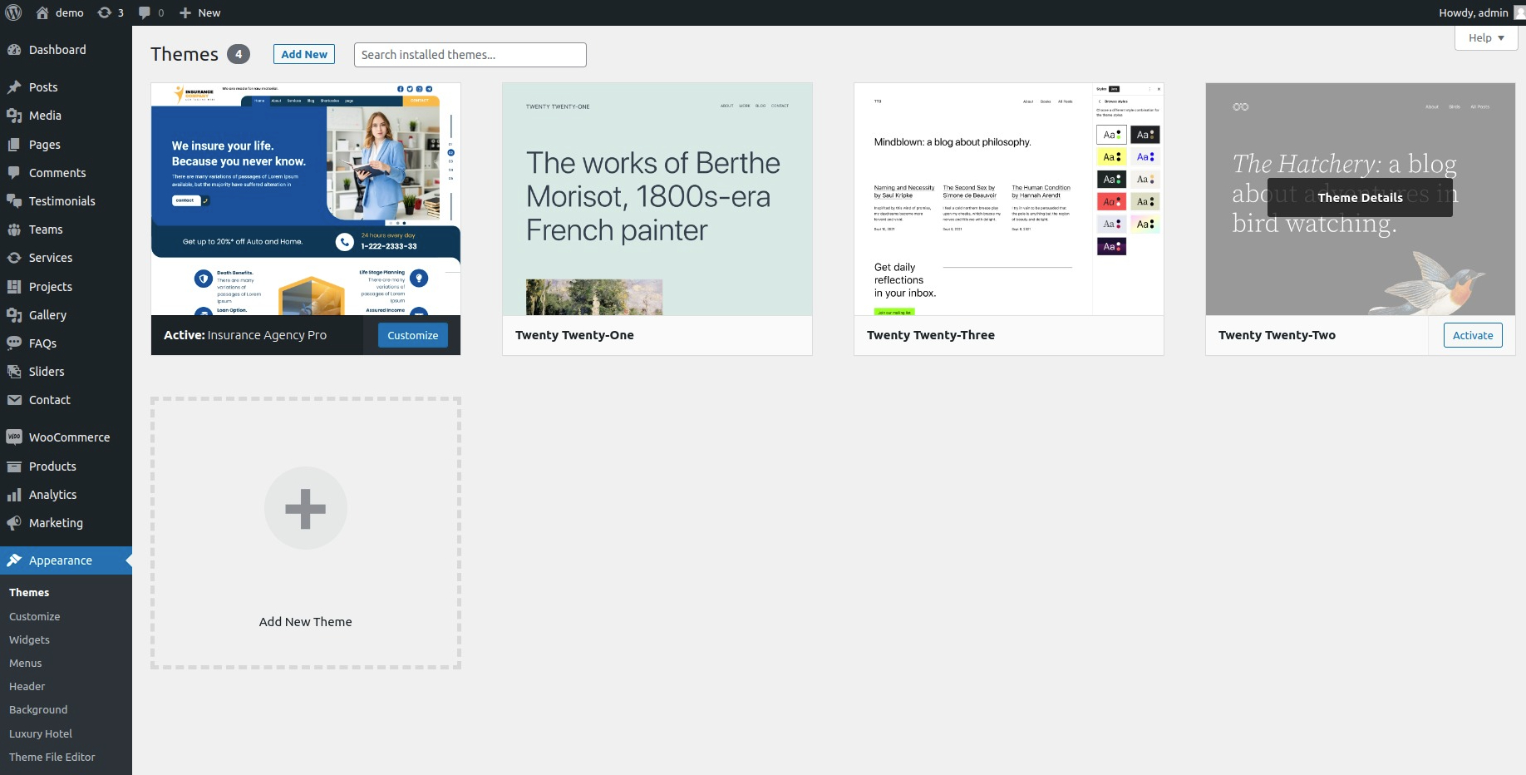Click the Services icon in sidebar
Viewport: 1526px width, 775px height.
(14, 258)
